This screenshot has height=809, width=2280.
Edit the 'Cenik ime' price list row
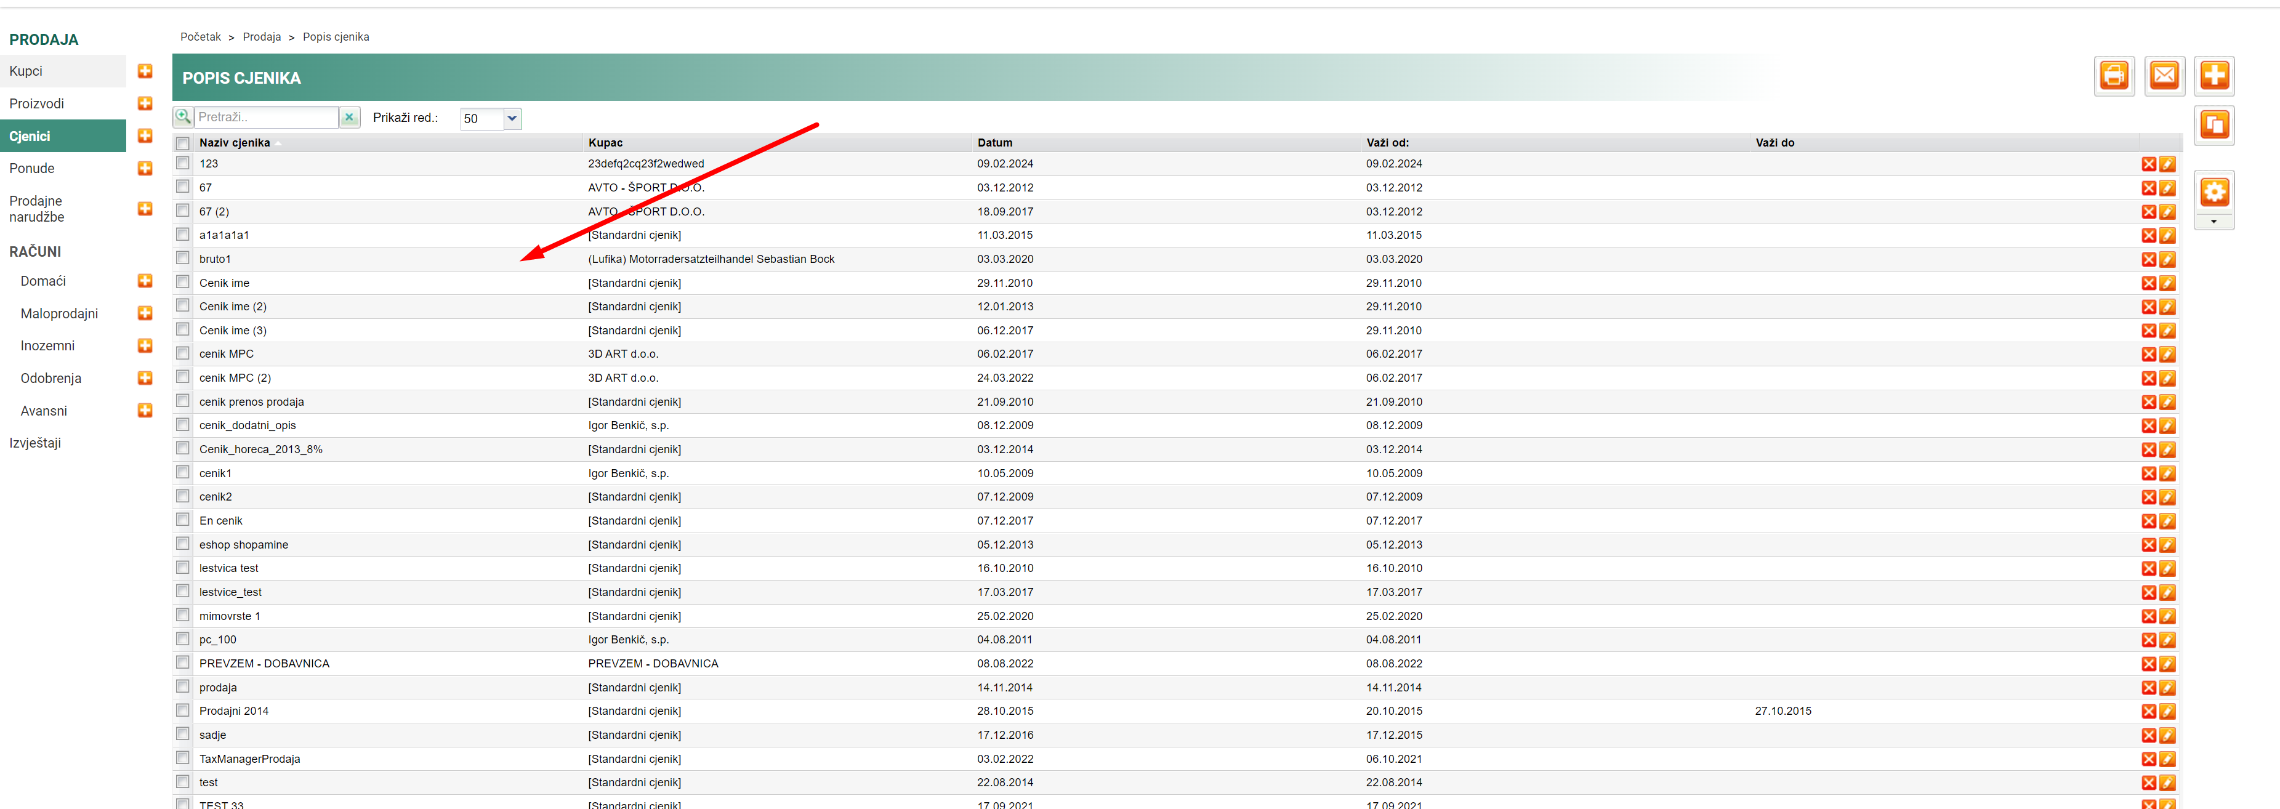(2167, 283)
